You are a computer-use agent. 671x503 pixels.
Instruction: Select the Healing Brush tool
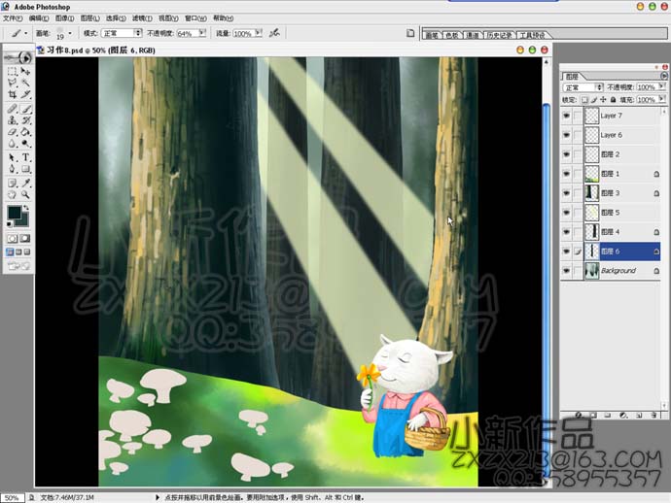click(12, 109)
